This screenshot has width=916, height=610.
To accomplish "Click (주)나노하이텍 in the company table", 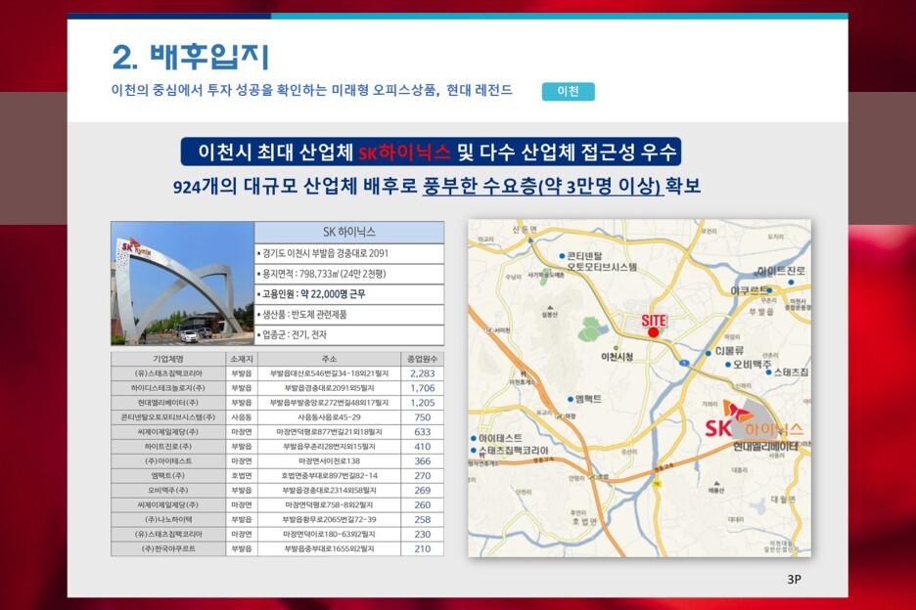I will coord(168,519).
